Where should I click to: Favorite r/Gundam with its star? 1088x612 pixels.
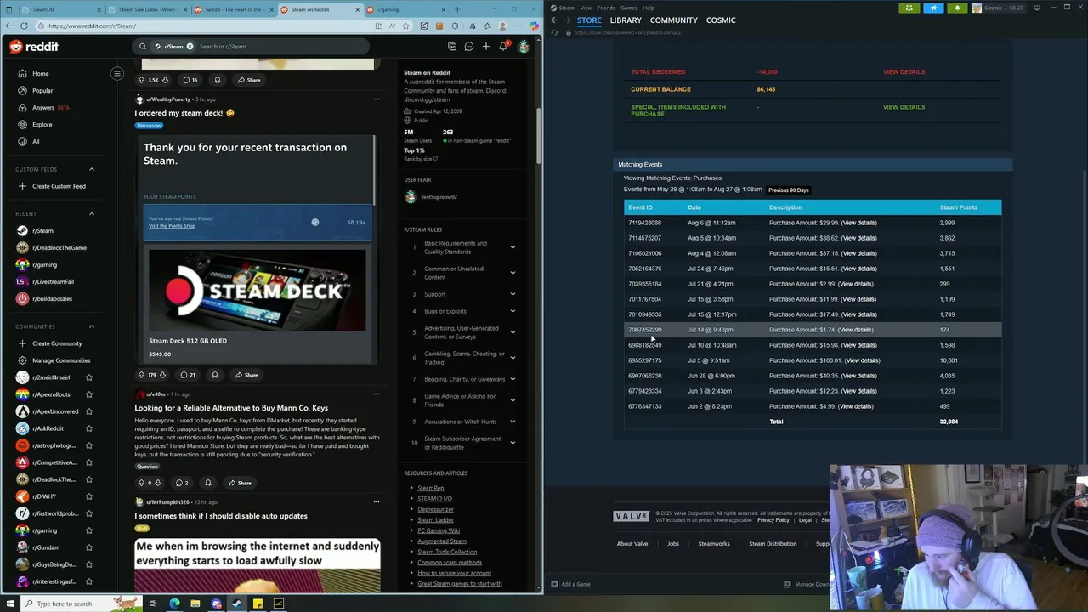tap(89, 547)
